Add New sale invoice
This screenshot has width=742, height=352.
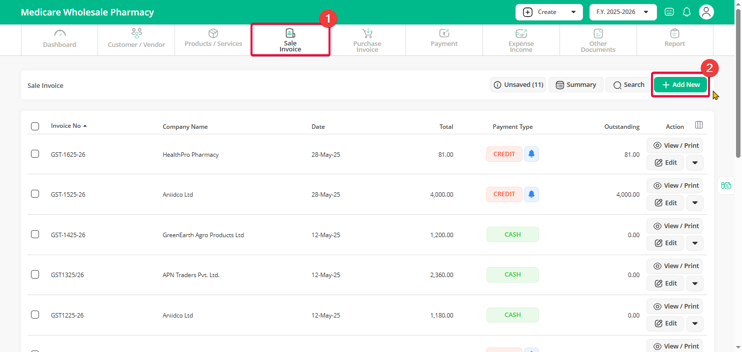point(681,85)
